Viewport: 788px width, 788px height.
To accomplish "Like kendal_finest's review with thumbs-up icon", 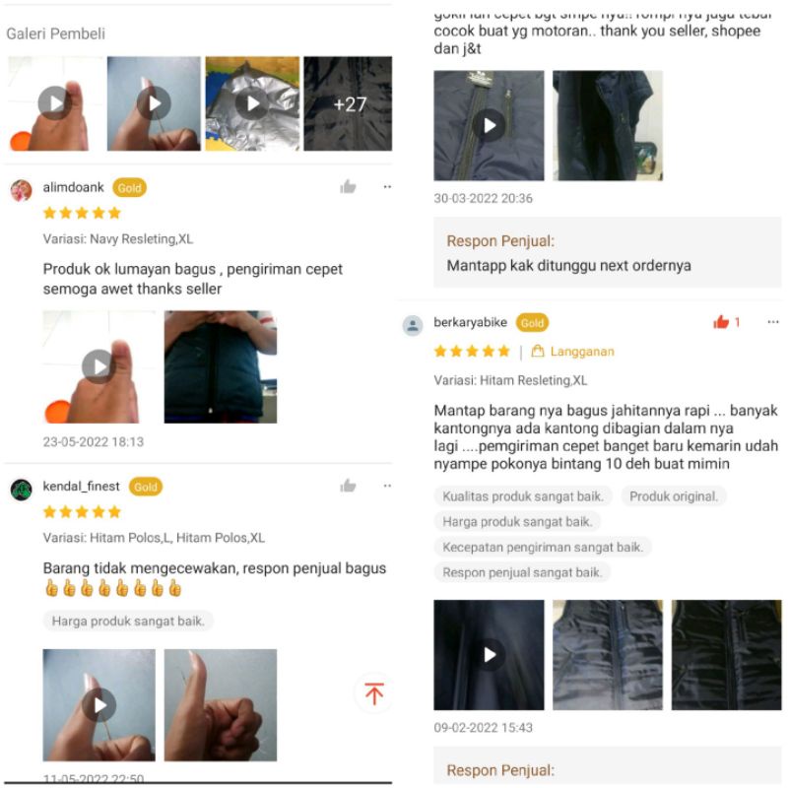I will 348,486.
